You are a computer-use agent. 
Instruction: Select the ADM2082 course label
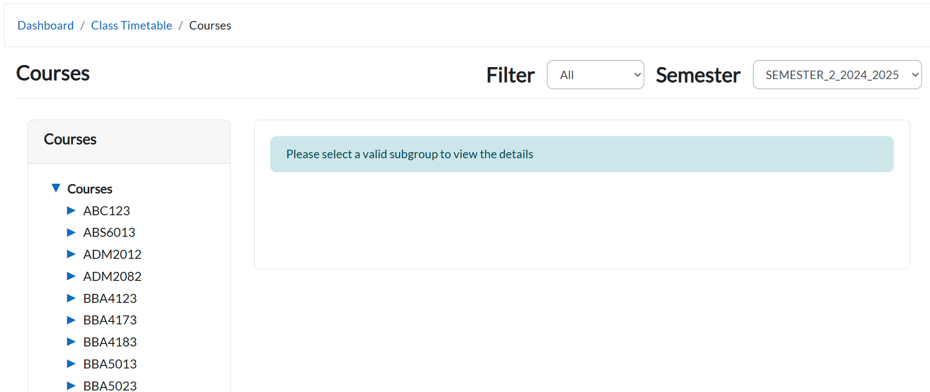112,276
